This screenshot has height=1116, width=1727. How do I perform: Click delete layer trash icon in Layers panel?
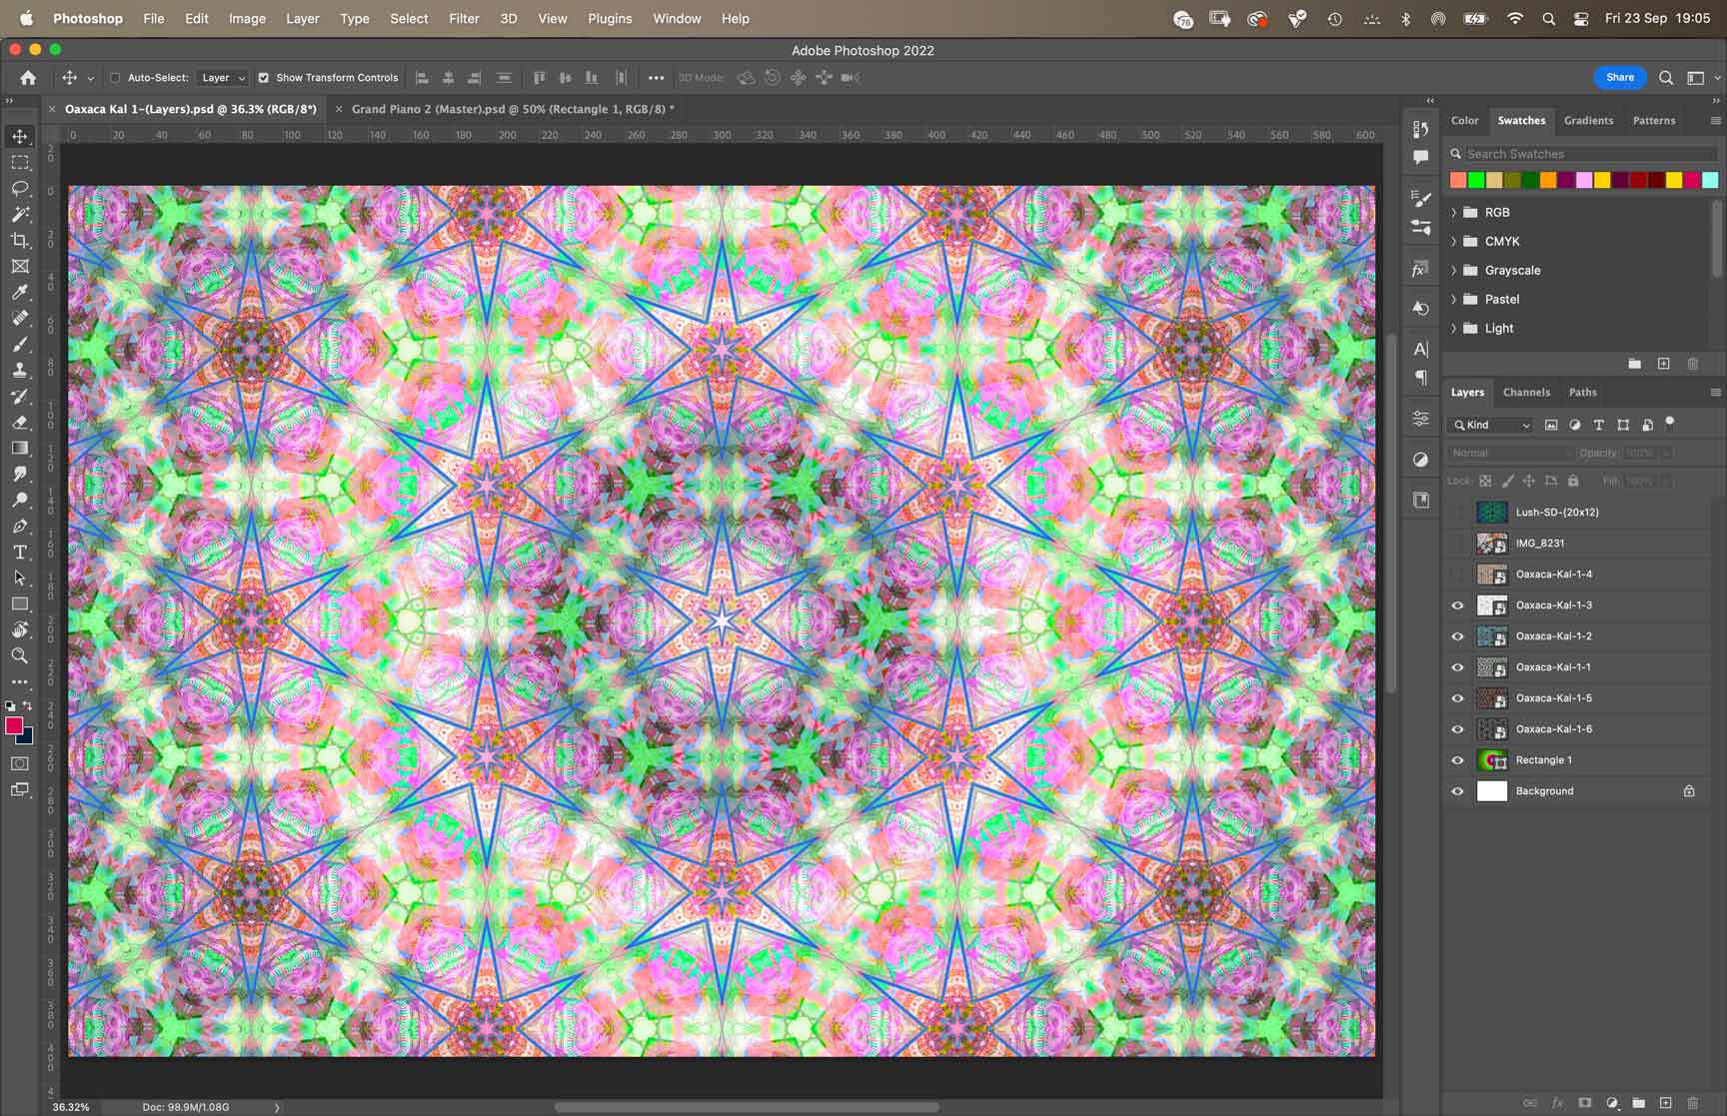click(x=1692, y=1103)
